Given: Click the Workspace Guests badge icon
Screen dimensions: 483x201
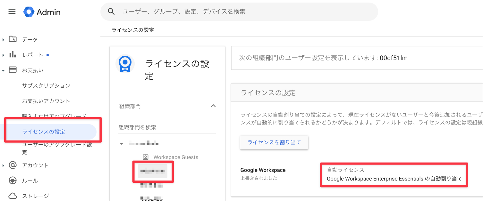Looking at the screenshot, I should tap(146, 157).
